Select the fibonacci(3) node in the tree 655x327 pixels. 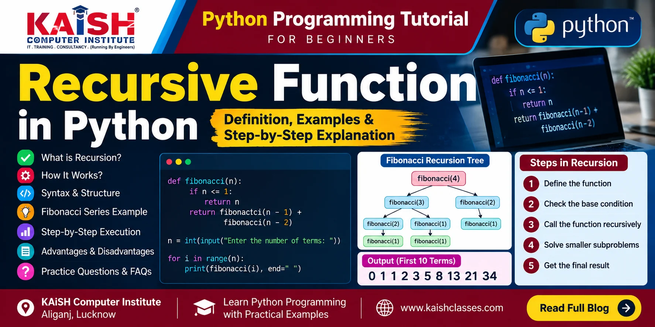point(407,202)
